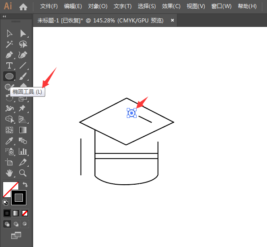This screenshot has width=267, height=247.
Task: Open the 选择(S) menu
Action: coord(146,6)
